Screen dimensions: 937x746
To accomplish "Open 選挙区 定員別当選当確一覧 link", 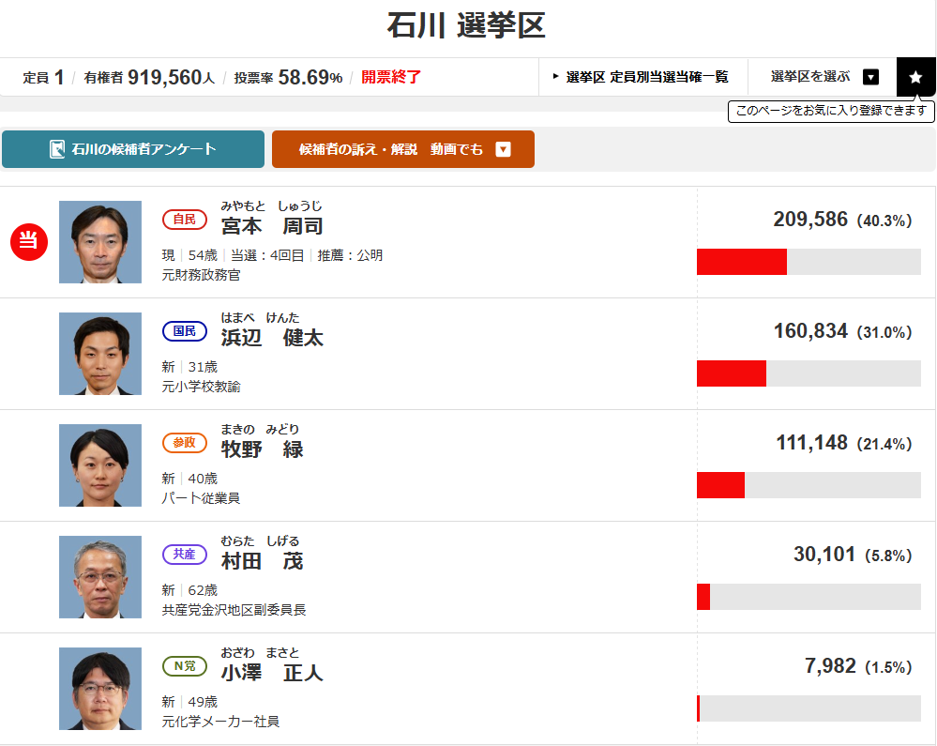I will [x=642, y=77].
